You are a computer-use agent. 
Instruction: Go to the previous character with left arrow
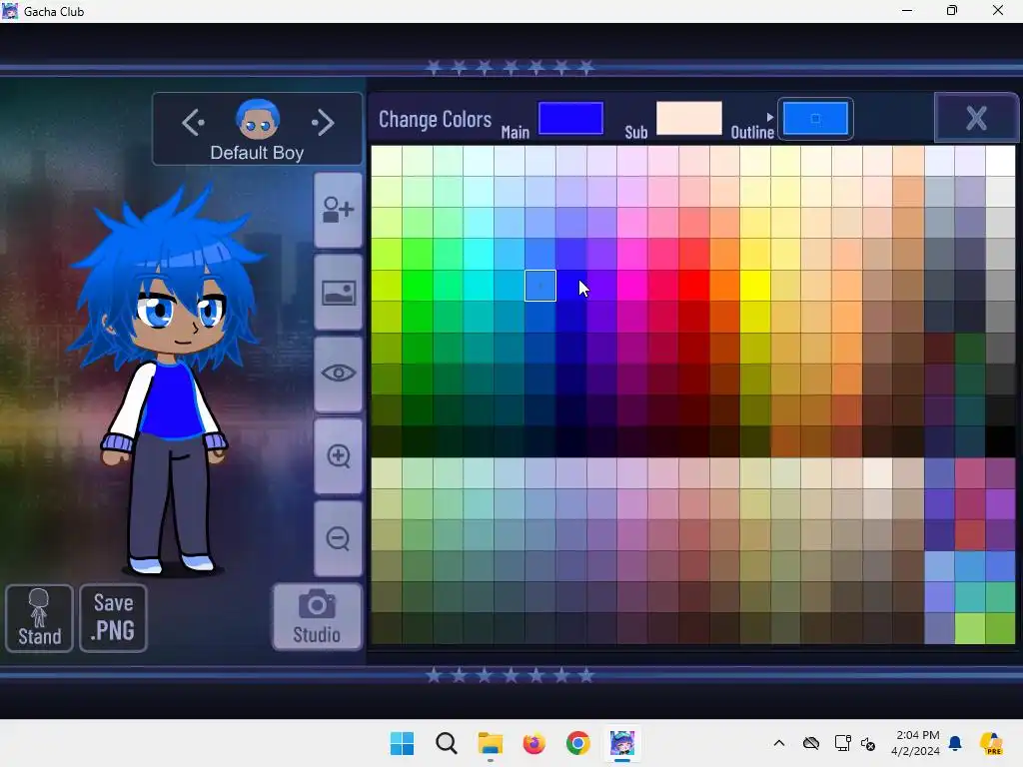(x=193, y=123)
